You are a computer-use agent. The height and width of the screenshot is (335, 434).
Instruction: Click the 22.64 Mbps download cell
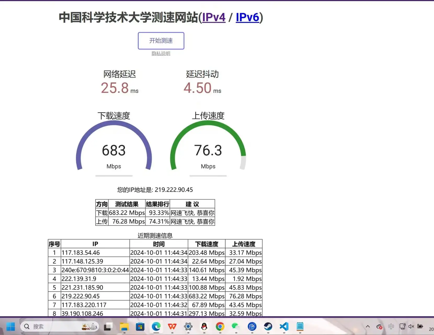click(x=207, y=261)
